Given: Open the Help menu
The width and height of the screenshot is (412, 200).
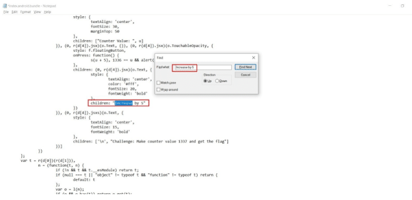Looking at the screenshot, I should point(47,12).
